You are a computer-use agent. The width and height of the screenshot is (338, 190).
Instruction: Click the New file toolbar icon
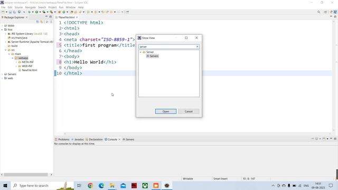(3, 12)
